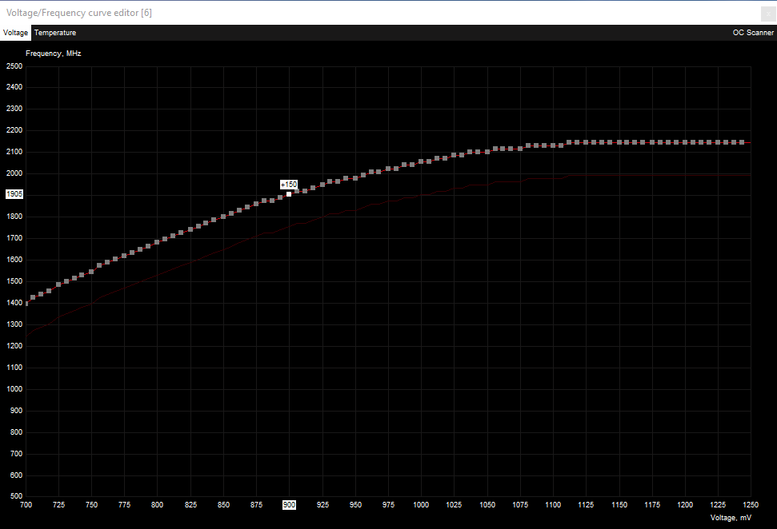The image size is (777, 529).
Task: Select the leftmost curve point at 700 mV
Action: pyautogui.click(x=27, y=304)
